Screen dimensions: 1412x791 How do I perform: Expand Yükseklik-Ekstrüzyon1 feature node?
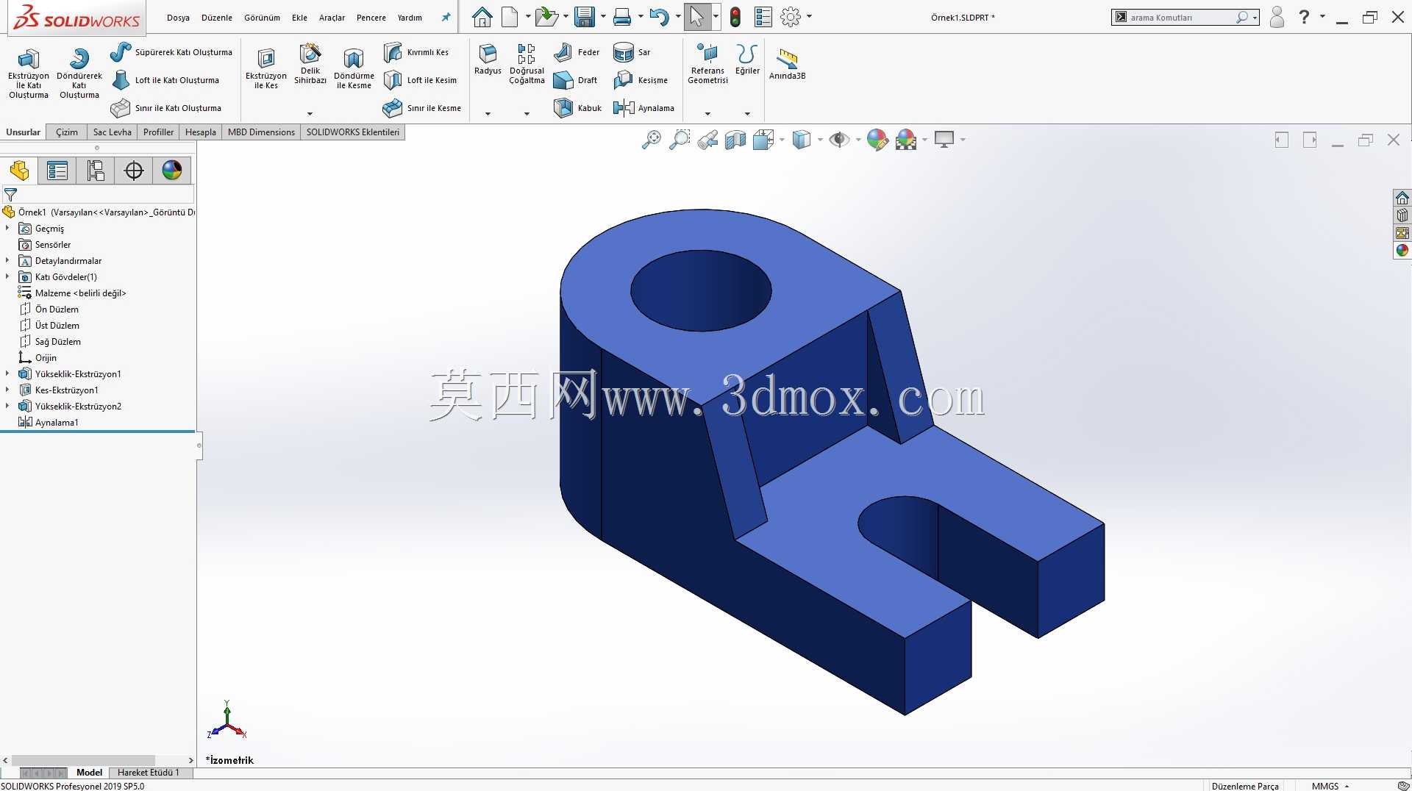(7, 374)
